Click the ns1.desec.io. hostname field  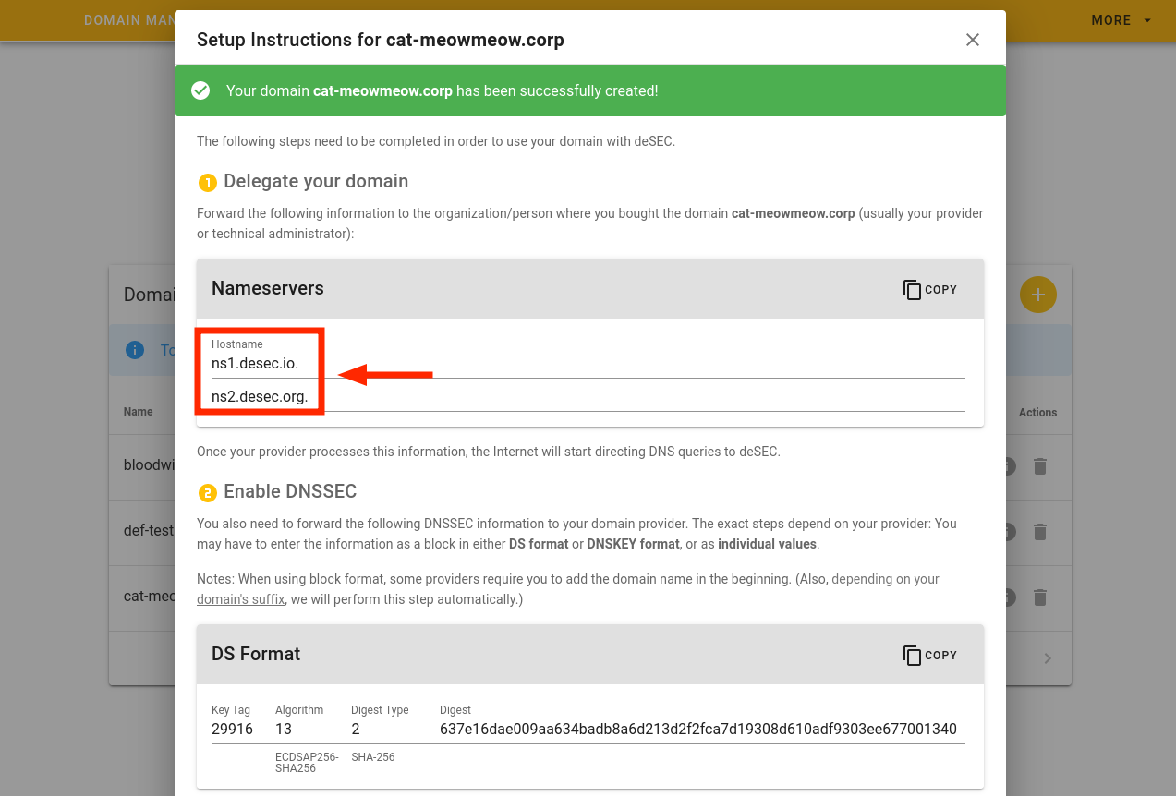pos(588,364)
